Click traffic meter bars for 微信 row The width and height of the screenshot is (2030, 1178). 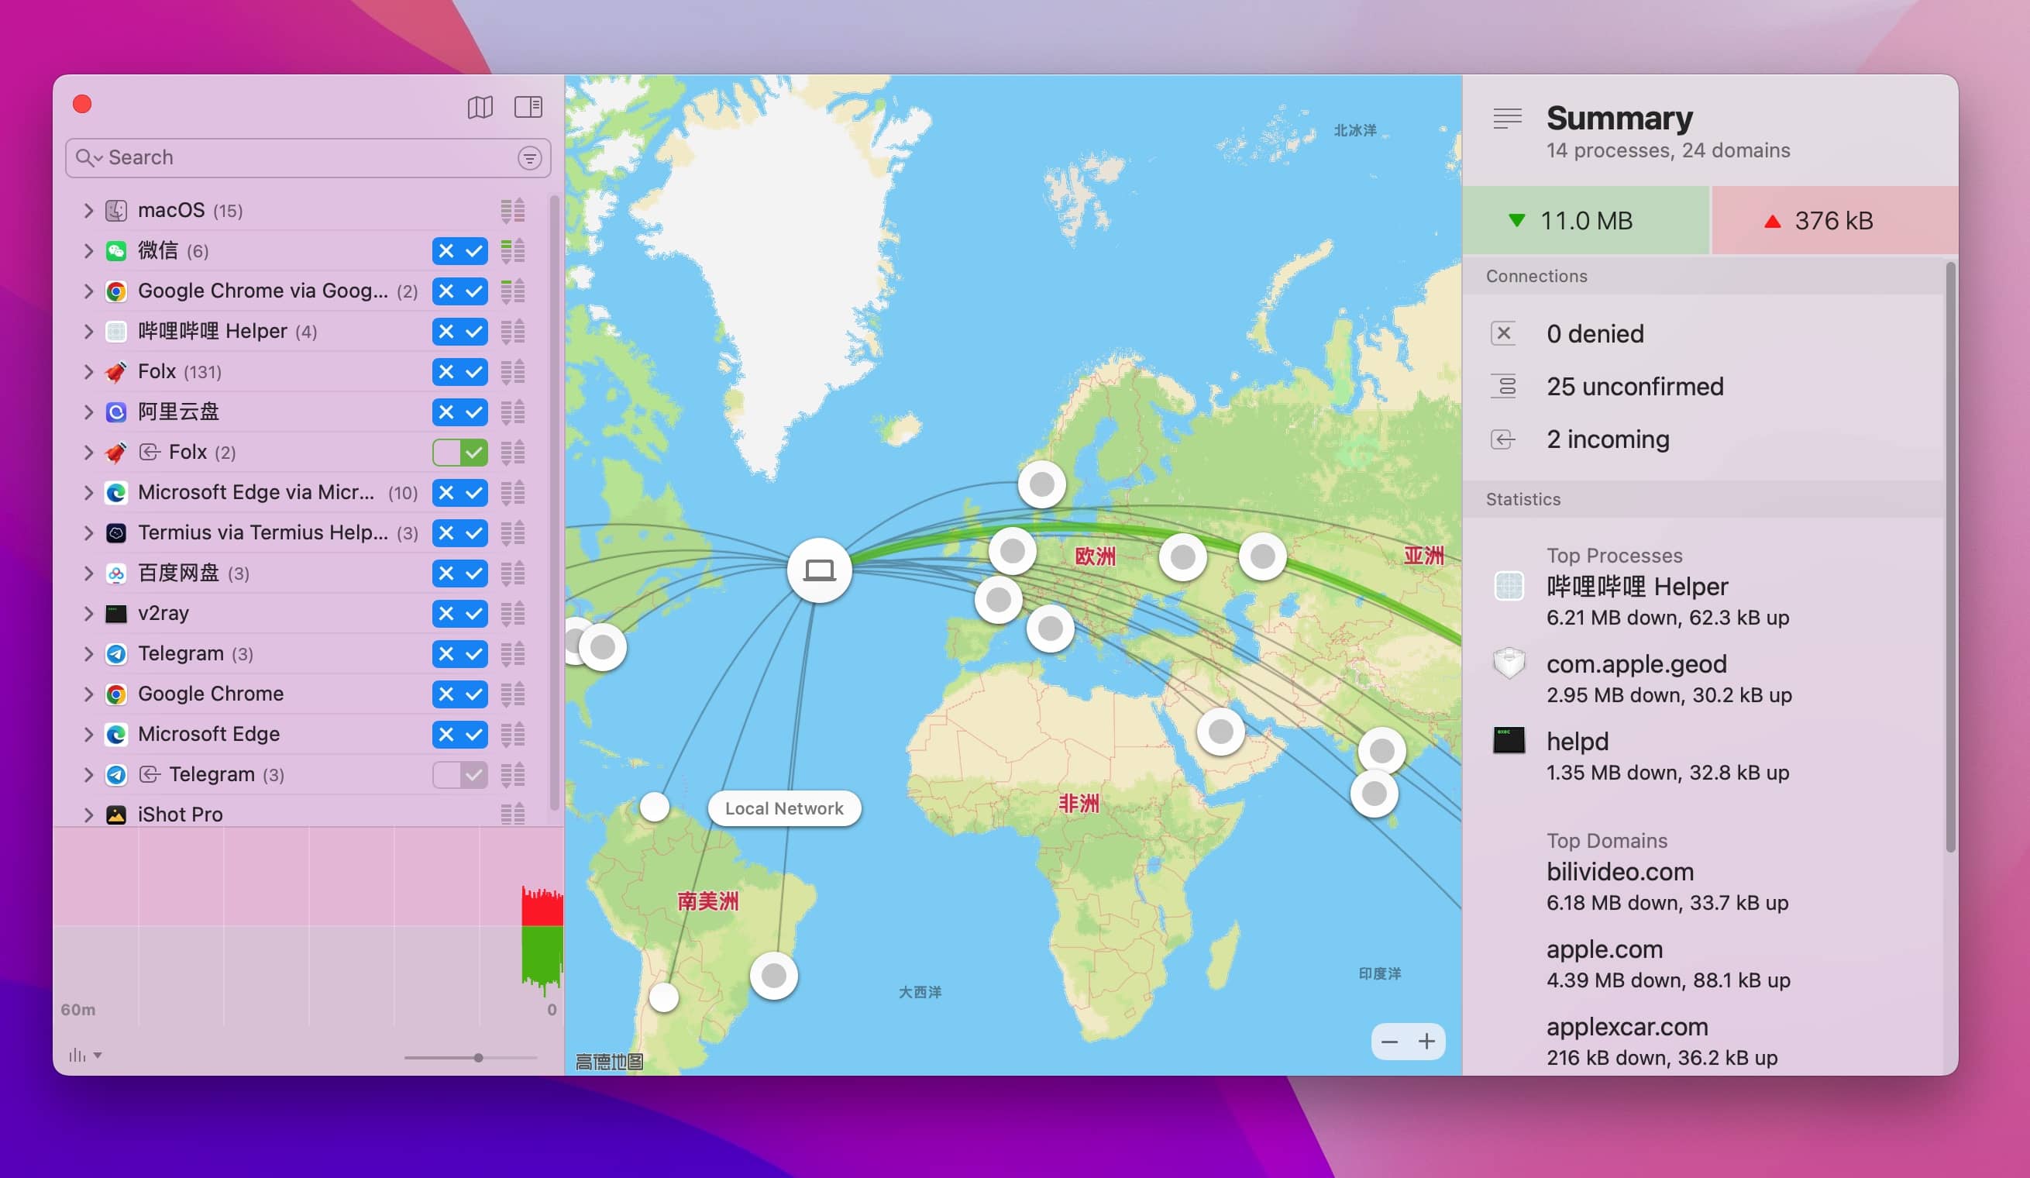pos(513,251)
